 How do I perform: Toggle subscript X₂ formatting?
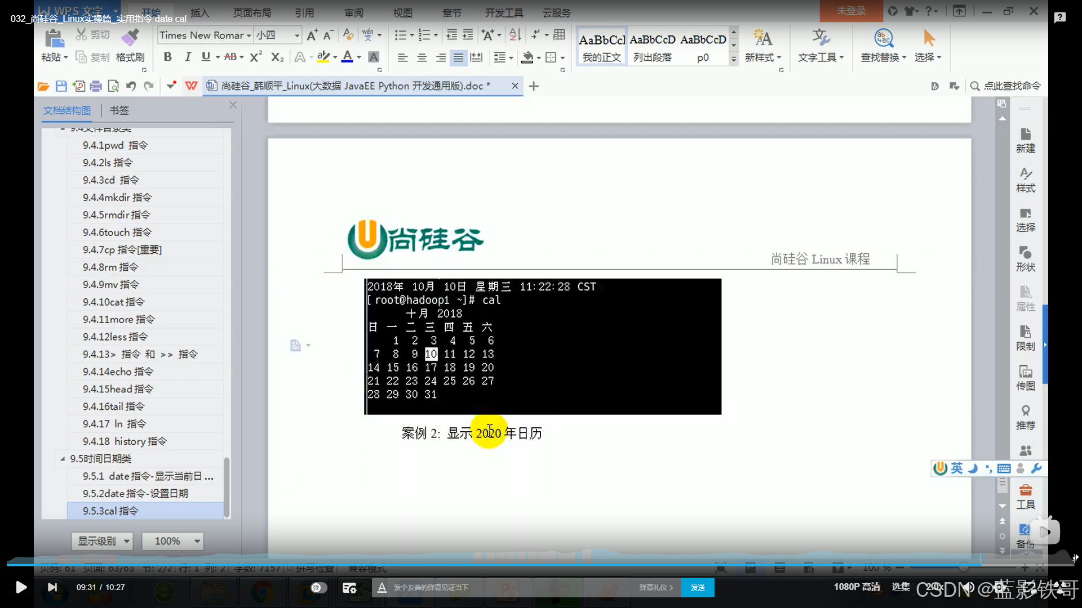coord(277,57)
